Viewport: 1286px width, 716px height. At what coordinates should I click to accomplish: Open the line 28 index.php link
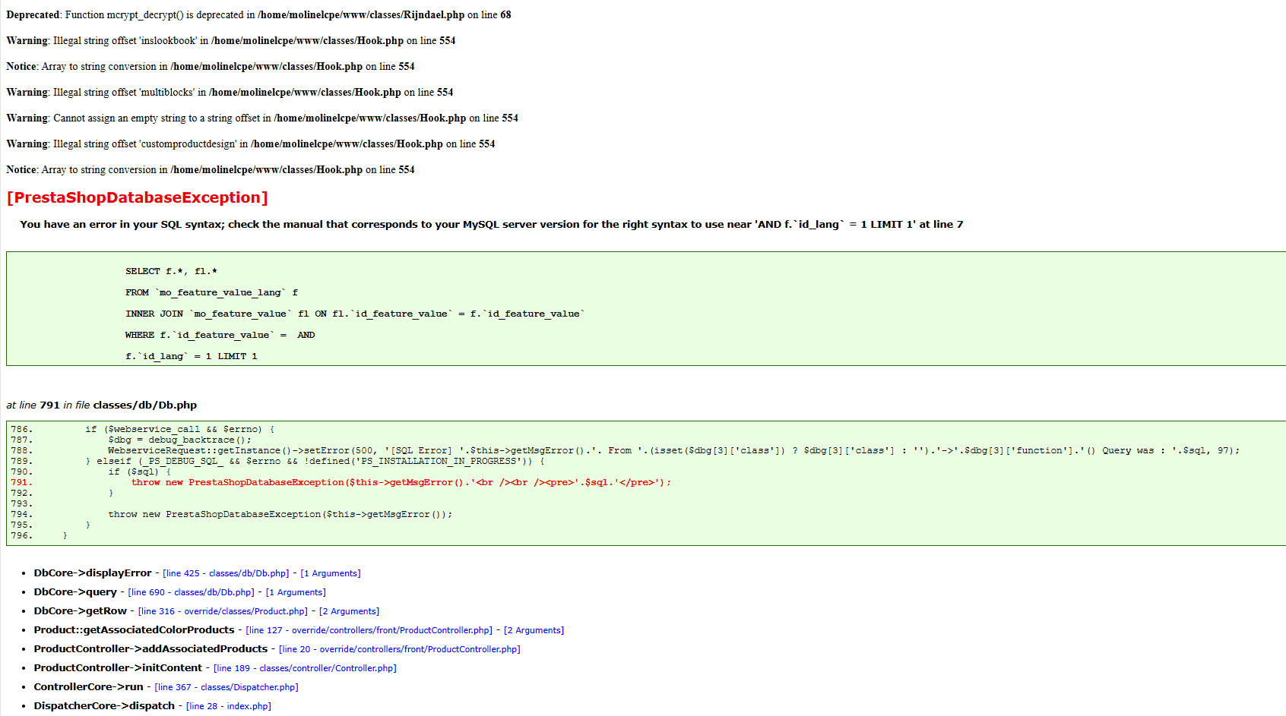pos(229,706)
